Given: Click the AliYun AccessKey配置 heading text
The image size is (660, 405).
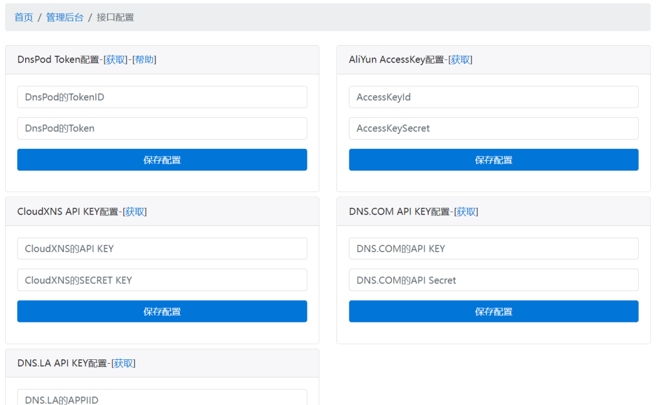Looking at the screenshot, I should click(x=396, y=60).
